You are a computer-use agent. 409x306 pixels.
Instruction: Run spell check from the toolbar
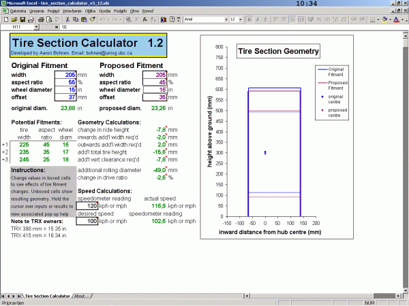(x=57, y=19)
